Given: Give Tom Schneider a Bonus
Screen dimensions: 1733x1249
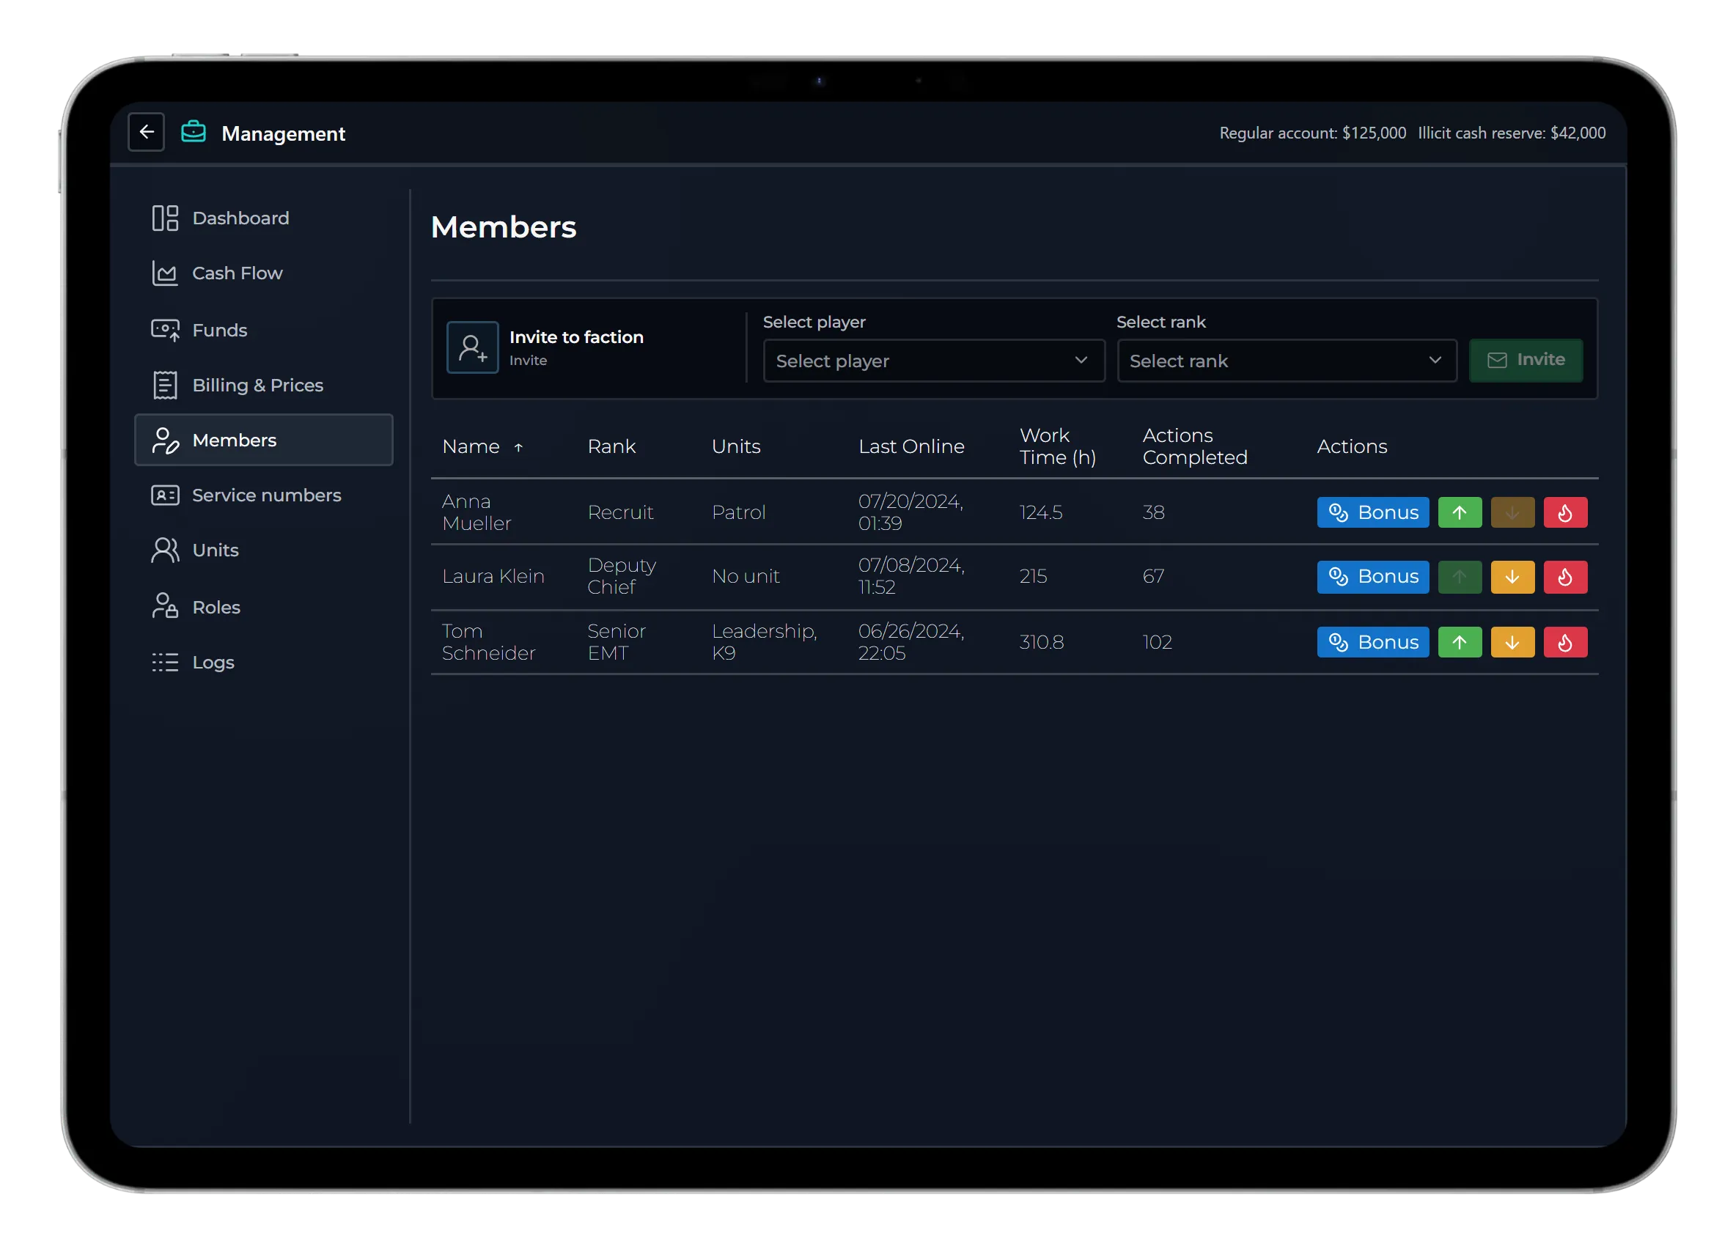Looking at the screenshot, I should coord(1372,642).
